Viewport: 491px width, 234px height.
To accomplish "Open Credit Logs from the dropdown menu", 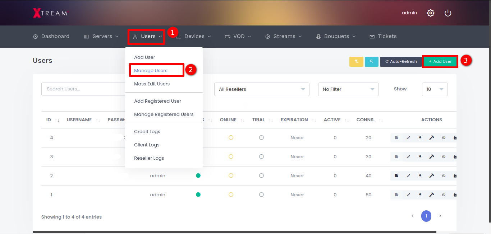I will click(x=147, y=132).
